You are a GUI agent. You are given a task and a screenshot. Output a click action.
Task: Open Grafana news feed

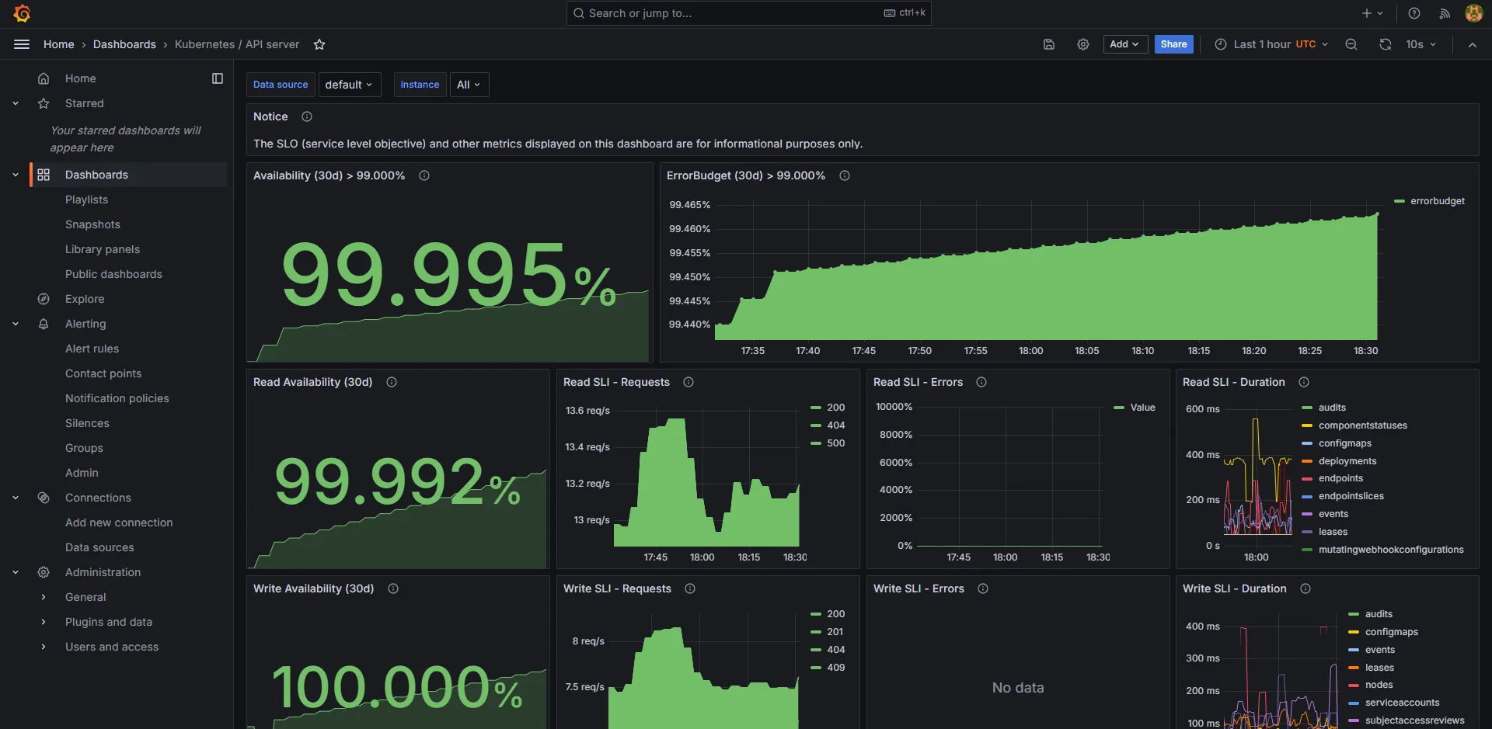[1444, 13]
